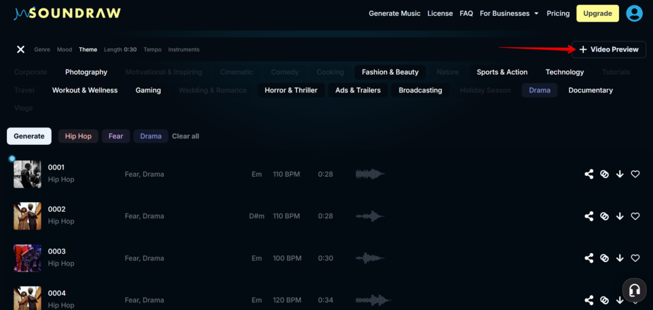The width and height of the screenshot is (653, 310).
Task: Open the Theme filter tab
Action: point(88,50)
